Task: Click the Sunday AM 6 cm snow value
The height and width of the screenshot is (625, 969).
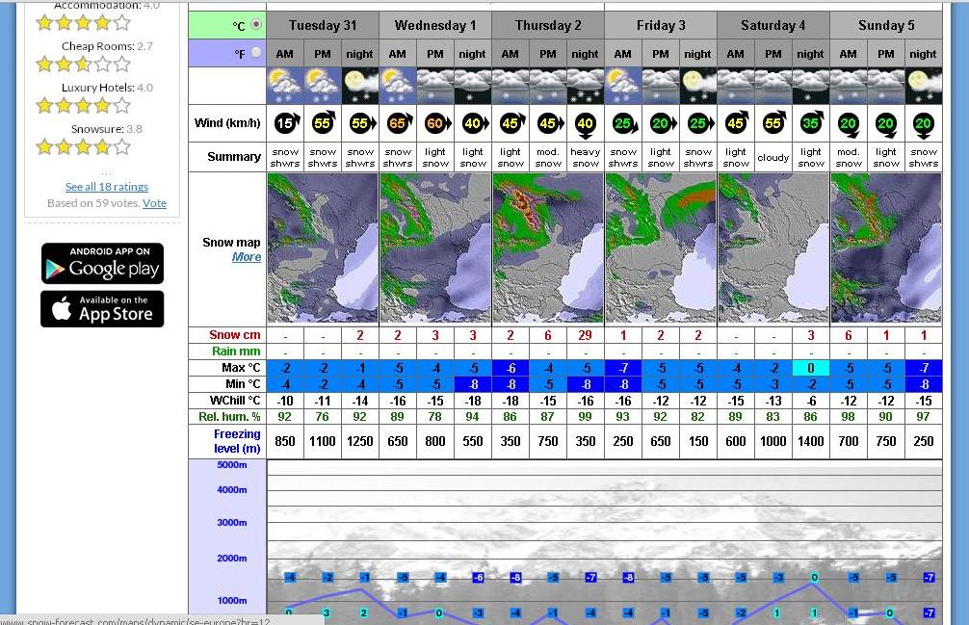Action: [x=849, y=335]
